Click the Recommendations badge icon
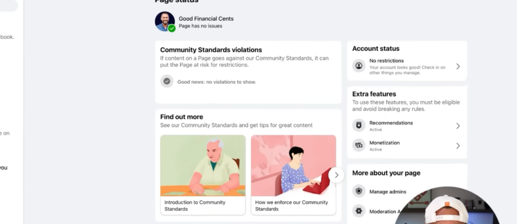The image size is (517, 224). pos(358,126)
